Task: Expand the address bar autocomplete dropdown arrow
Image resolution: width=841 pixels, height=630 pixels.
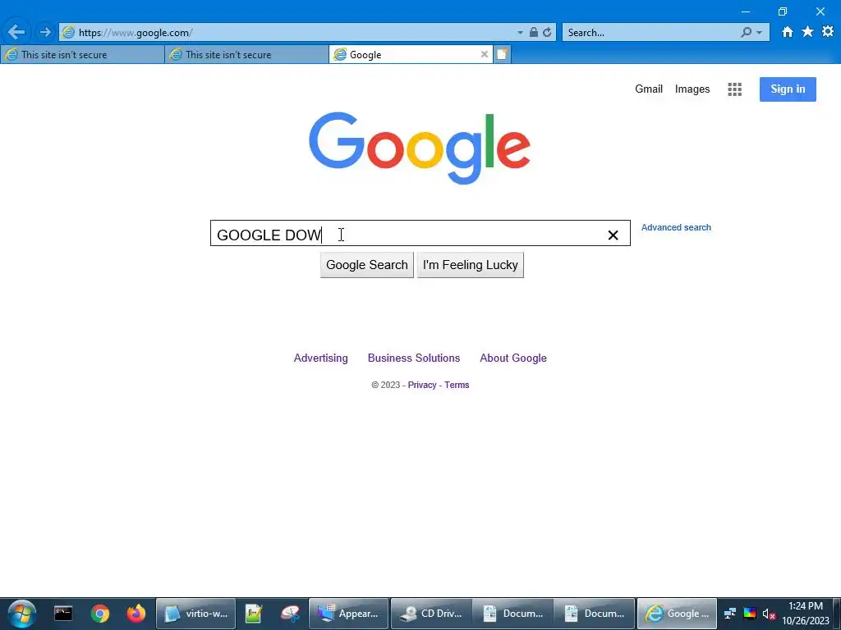Action: pos(520,33)
